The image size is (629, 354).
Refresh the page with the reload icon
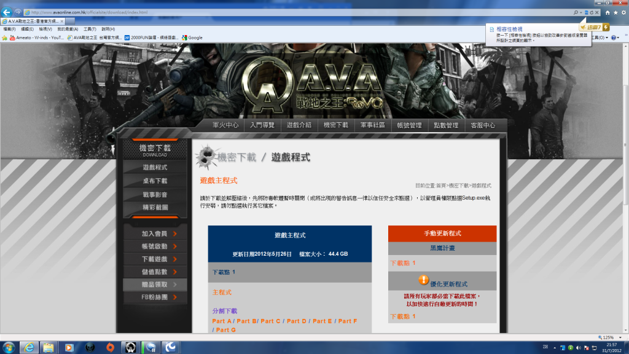coord(592,12)
